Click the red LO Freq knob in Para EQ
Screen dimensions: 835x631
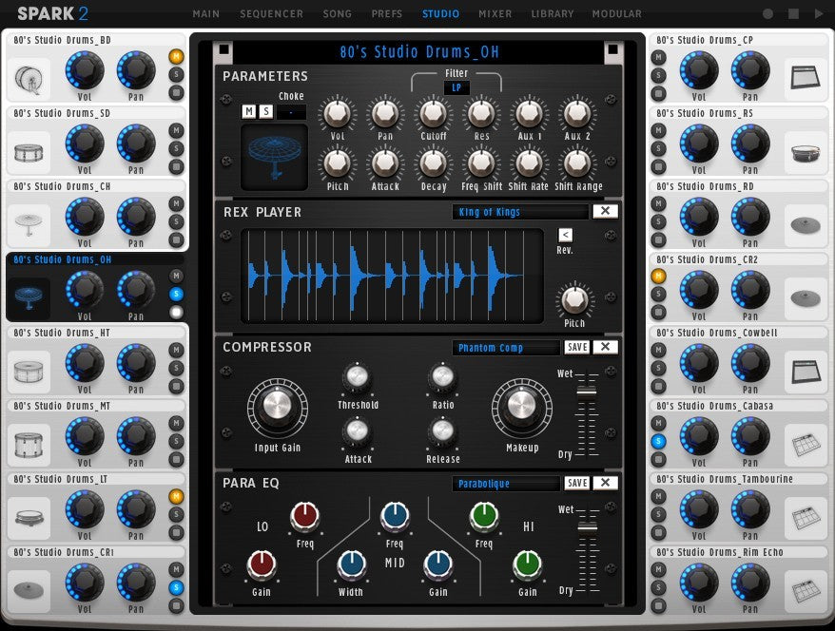[x=304, y=517]
